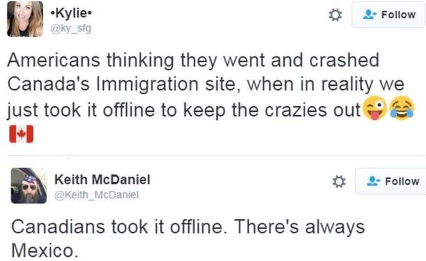Follow Keith McDaniel's account
The width and height of the screenshot is (426, 261).
click(x=390, y=181)
